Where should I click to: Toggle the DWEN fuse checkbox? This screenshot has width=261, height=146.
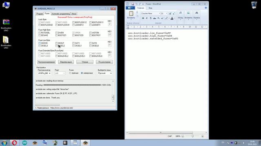click(x=56, y=32)
